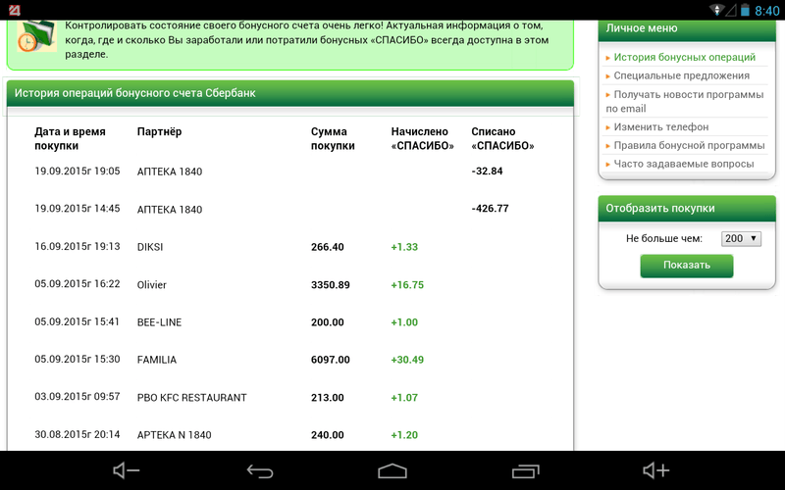Viewport: 785px width, 490px height.
Task: Select the date 19.09.2015г 19:05
Action: pos(78,171)
